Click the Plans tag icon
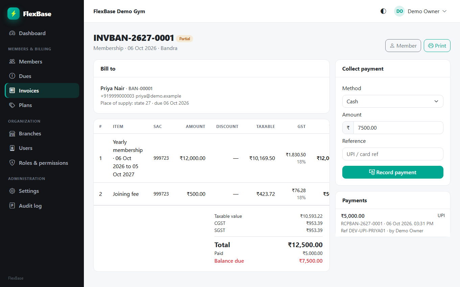The height and width of the screenshot is (287, 460). 12,105
